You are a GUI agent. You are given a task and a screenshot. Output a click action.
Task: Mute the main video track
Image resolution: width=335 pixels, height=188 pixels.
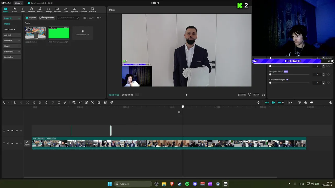tap(16, 143)
